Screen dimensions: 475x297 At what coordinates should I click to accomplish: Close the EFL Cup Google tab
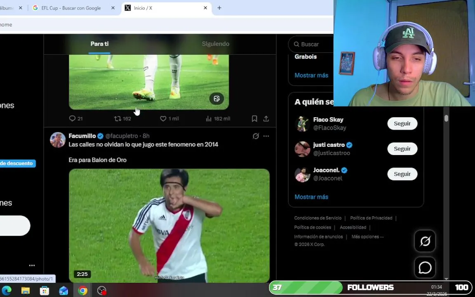[113, 8]
